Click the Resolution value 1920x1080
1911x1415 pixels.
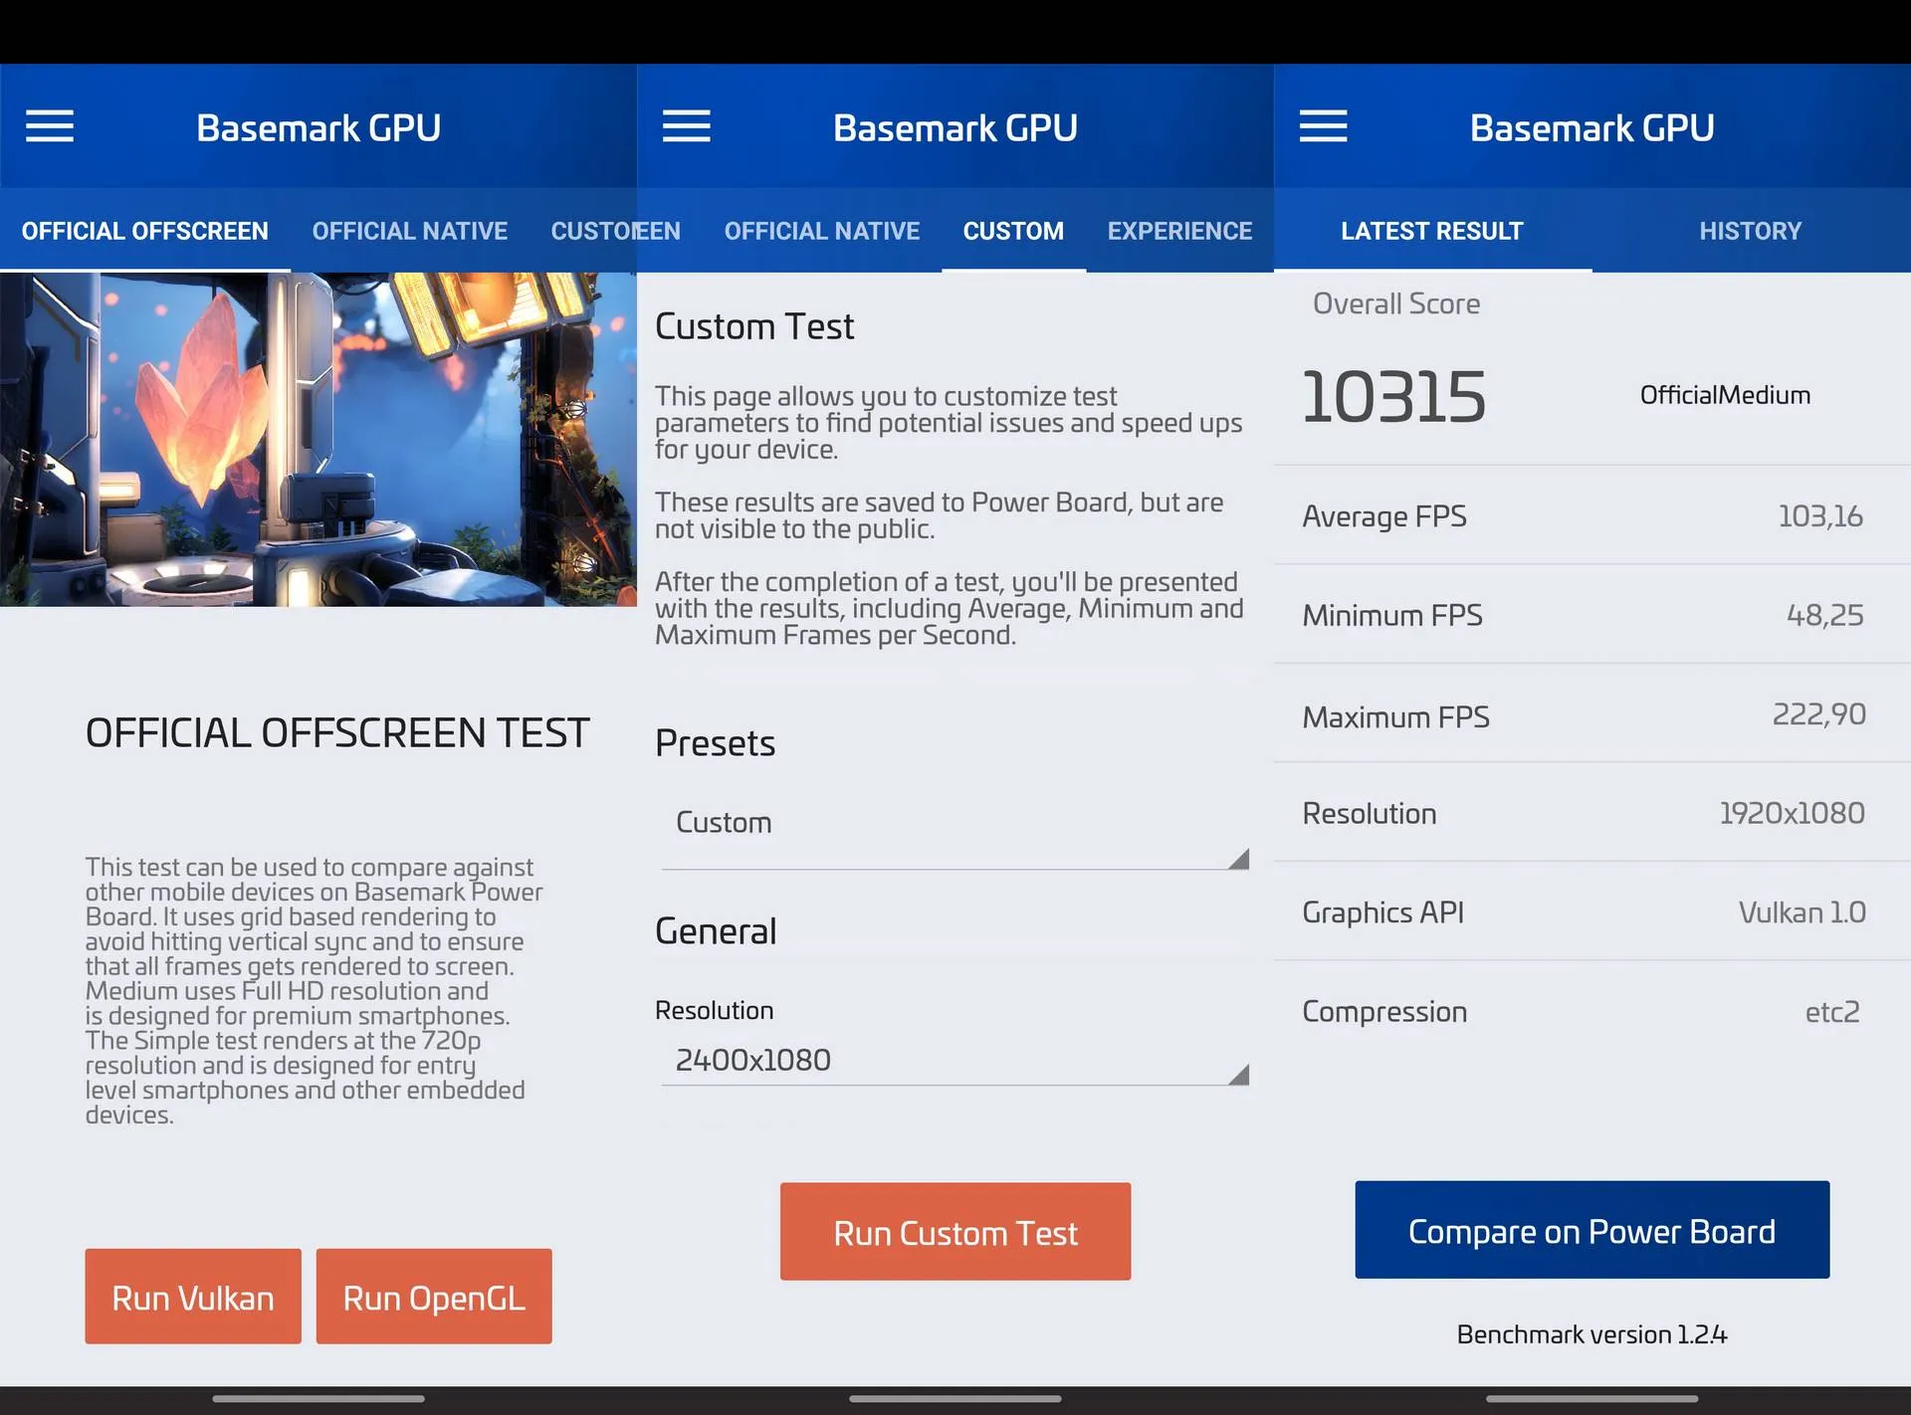(1793, 813)
